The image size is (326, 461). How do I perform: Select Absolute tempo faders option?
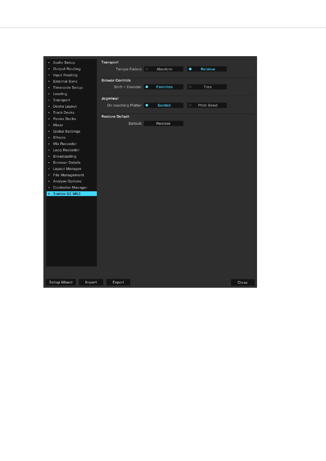click(163, 69)
